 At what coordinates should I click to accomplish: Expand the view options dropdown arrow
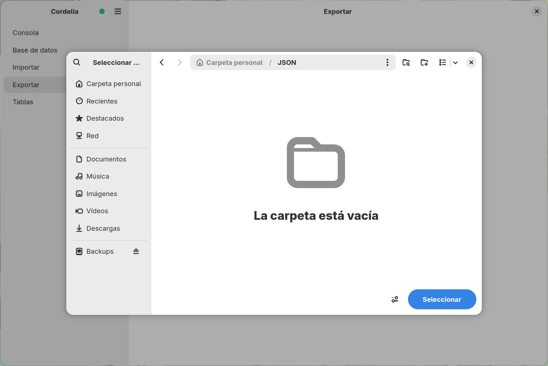point(455,62)
